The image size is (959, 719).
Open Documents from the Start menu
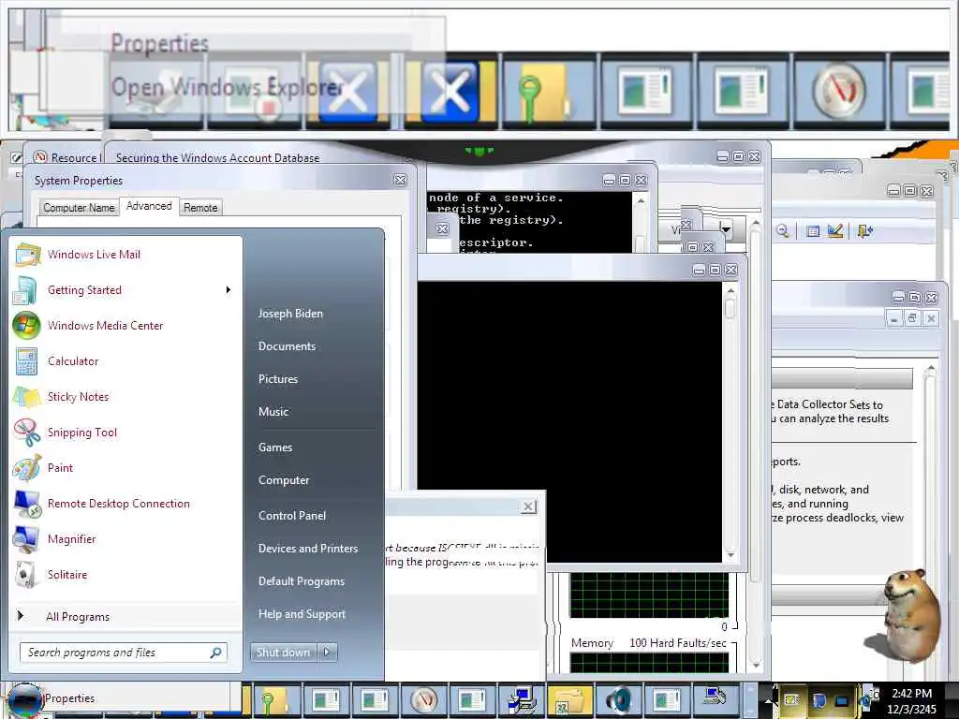tap(287, 346)
